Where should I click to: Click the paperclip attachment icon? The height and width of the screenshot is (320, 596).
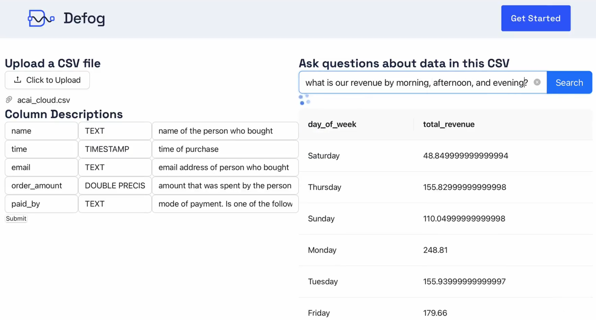(x=9, y=100)
